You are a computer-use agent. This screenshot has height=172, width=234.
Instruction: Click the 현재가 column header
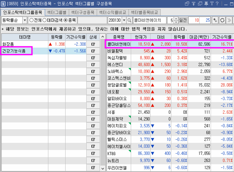point(141,37)
